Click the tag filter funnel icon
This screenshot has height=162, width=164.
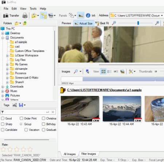(x=3, y=112)
